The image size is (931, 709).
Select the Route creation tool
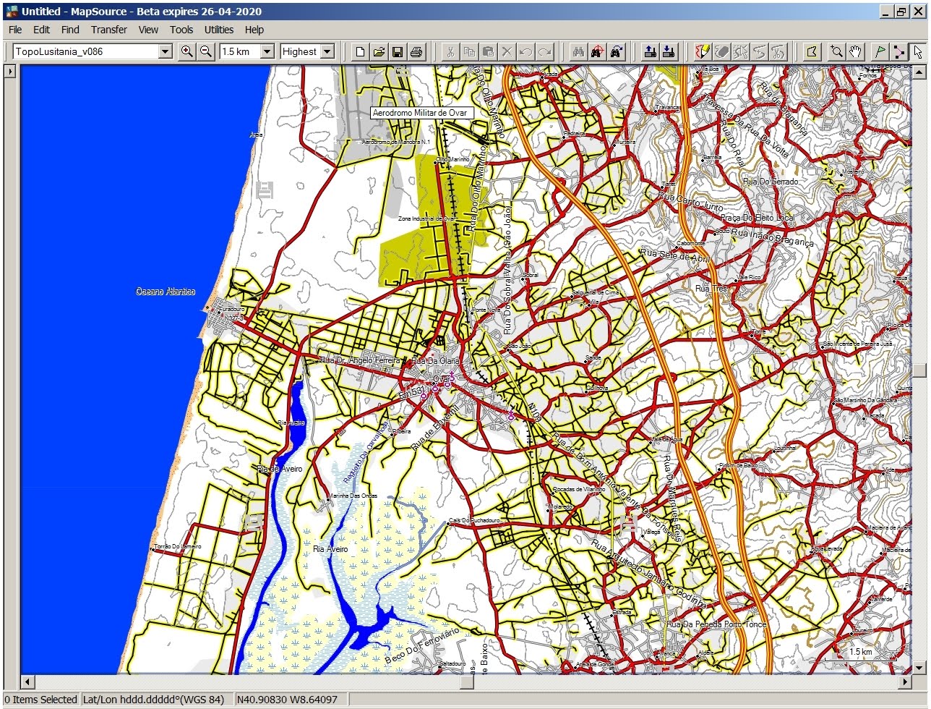(899, 51)
